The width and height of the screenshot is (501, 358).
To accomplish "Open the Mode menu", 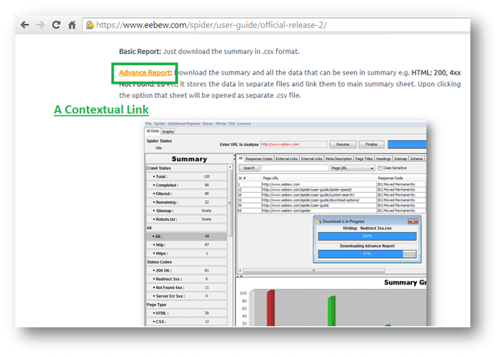I will 221,123.
